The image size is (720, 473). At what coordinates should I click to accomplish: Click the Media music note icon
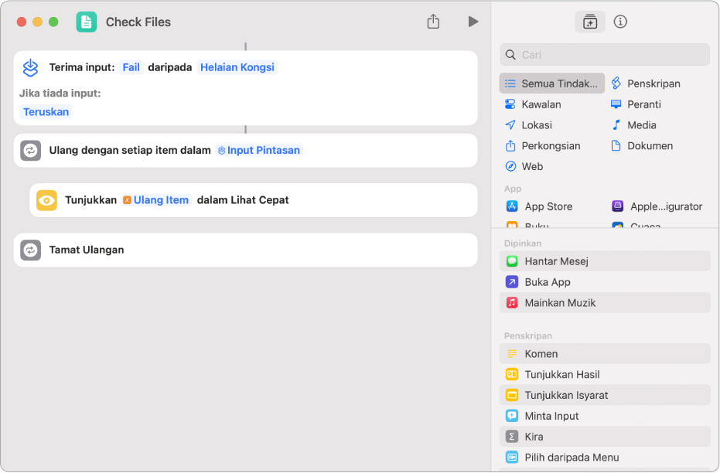[616, 124]
